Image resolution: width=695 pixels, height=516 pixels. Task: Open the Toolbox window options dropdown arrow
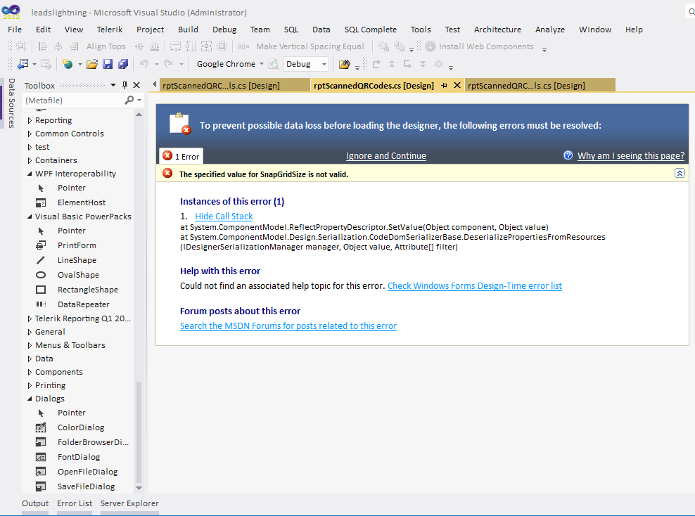[x=113, y=85]
